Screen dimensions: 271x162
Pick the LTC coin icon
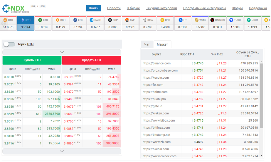[x=75, y=20]
